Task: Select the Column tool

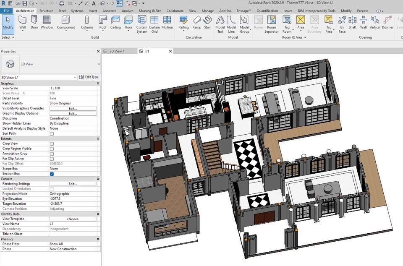Action: (87, 23)
